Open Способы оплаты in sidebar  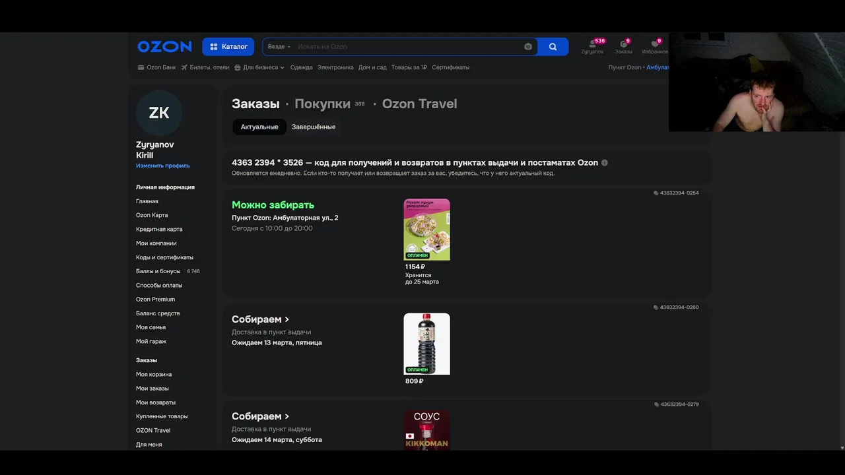(x=159, y=285)
